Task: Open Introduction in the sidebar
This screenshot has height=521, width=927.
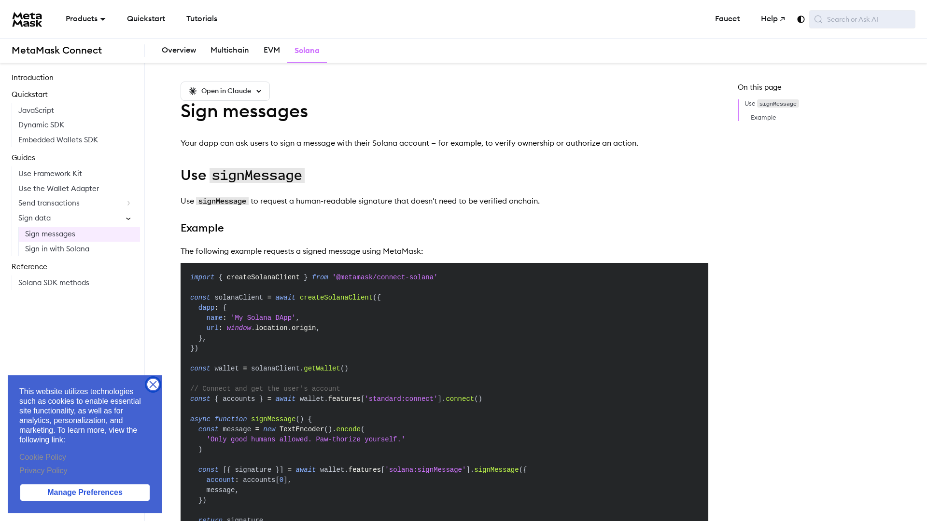Action: pyautogui.click(x=32, y=78)
